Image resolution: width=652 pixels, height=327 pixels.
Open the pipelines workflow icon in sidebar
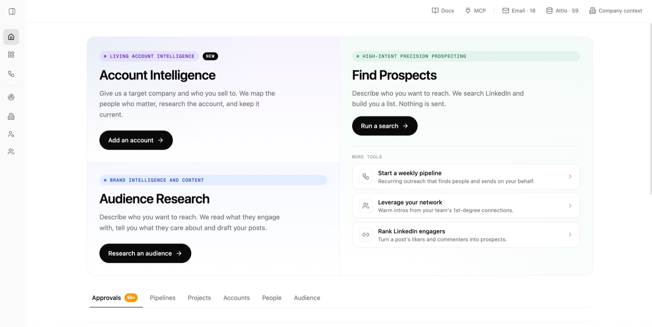(x=11, y=74)
